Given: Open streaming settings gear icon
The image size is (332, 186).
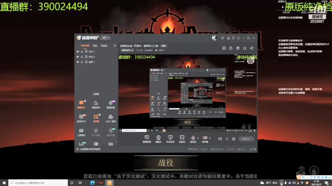Looking at the screenshot, I should tap(233, 139).
